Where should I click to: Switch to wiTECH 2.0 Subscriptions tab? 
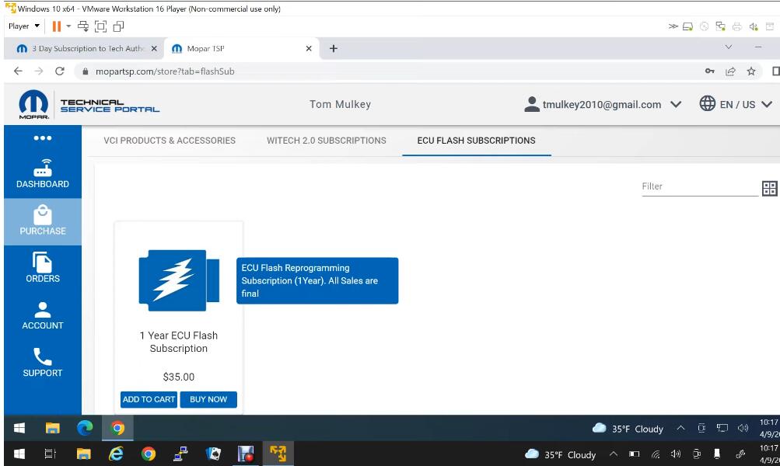point(327,141)
